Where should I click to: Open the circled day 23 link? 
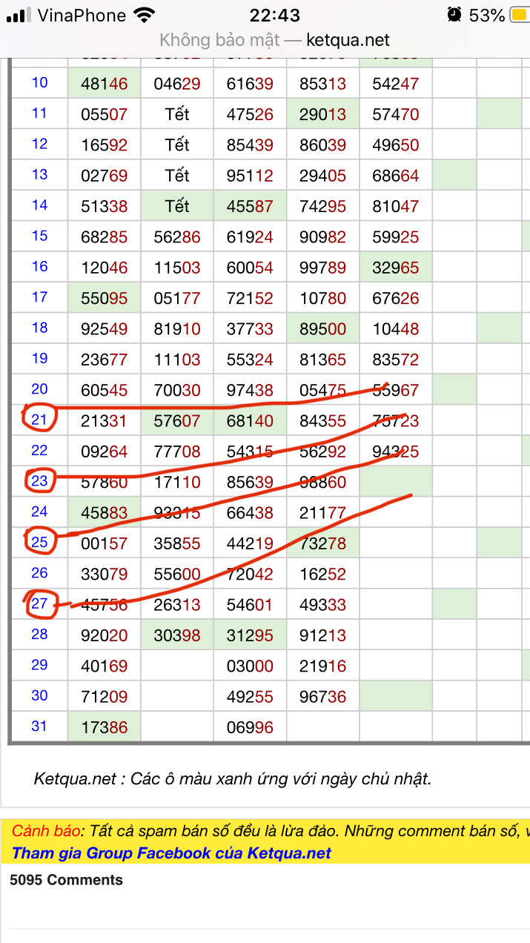pyautogui.click(x=39, y=481)
